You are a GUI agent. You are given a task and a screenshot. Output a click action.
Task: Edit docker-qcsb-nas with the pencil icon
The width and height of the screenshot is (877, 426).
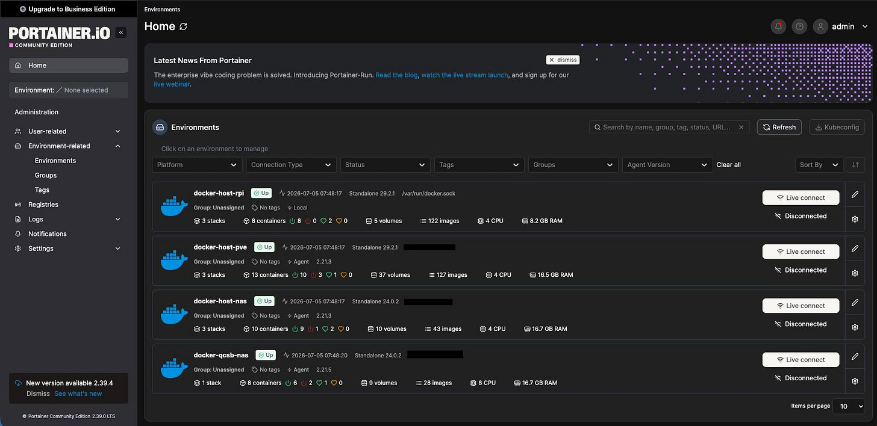click(855, 357)
